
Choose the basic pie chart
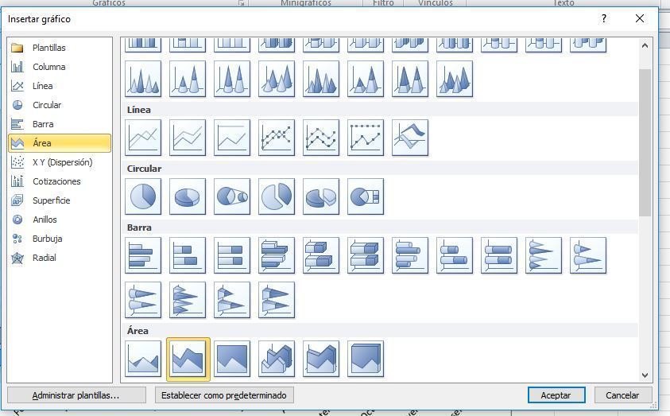point(143,196)
